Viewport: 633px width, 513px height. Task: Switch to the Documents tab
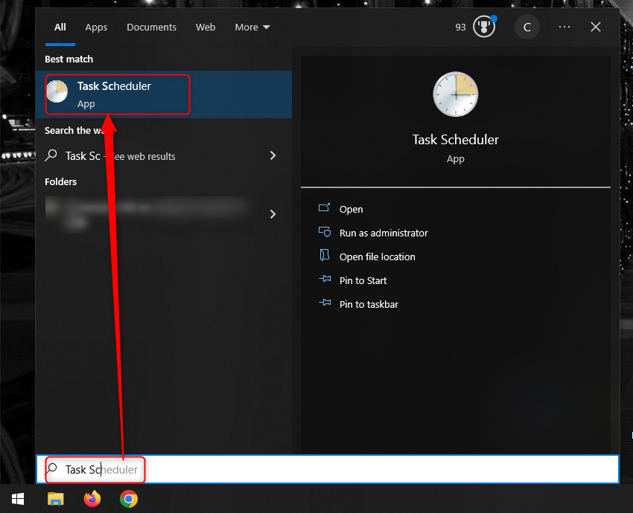click(x=151, y=28)
